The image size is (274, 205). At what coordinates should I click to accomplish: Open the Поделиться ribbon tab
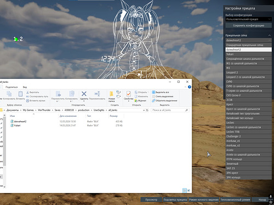[12, 87]
